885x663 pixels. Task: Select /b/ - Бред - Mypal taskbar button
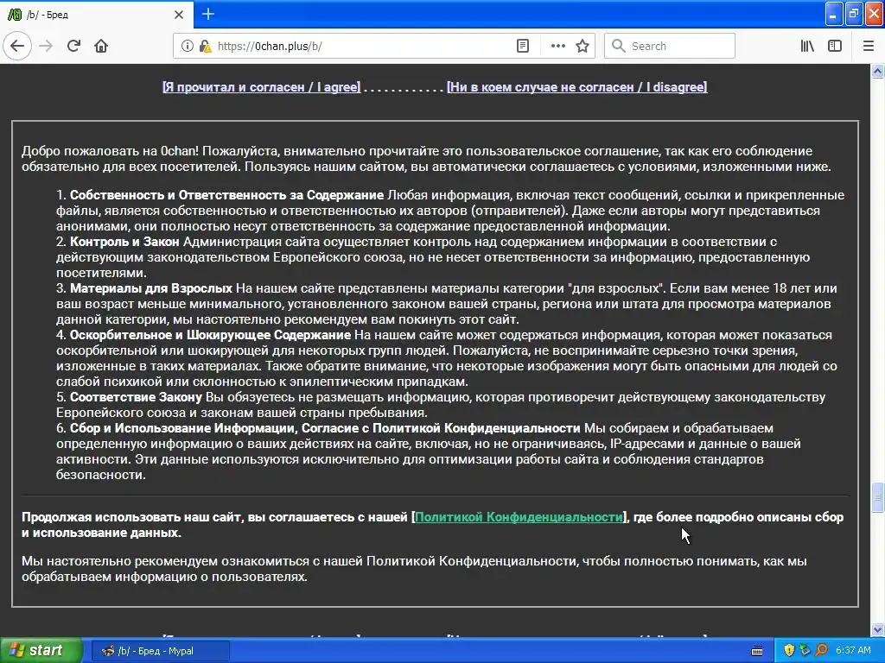pos(160,651)
